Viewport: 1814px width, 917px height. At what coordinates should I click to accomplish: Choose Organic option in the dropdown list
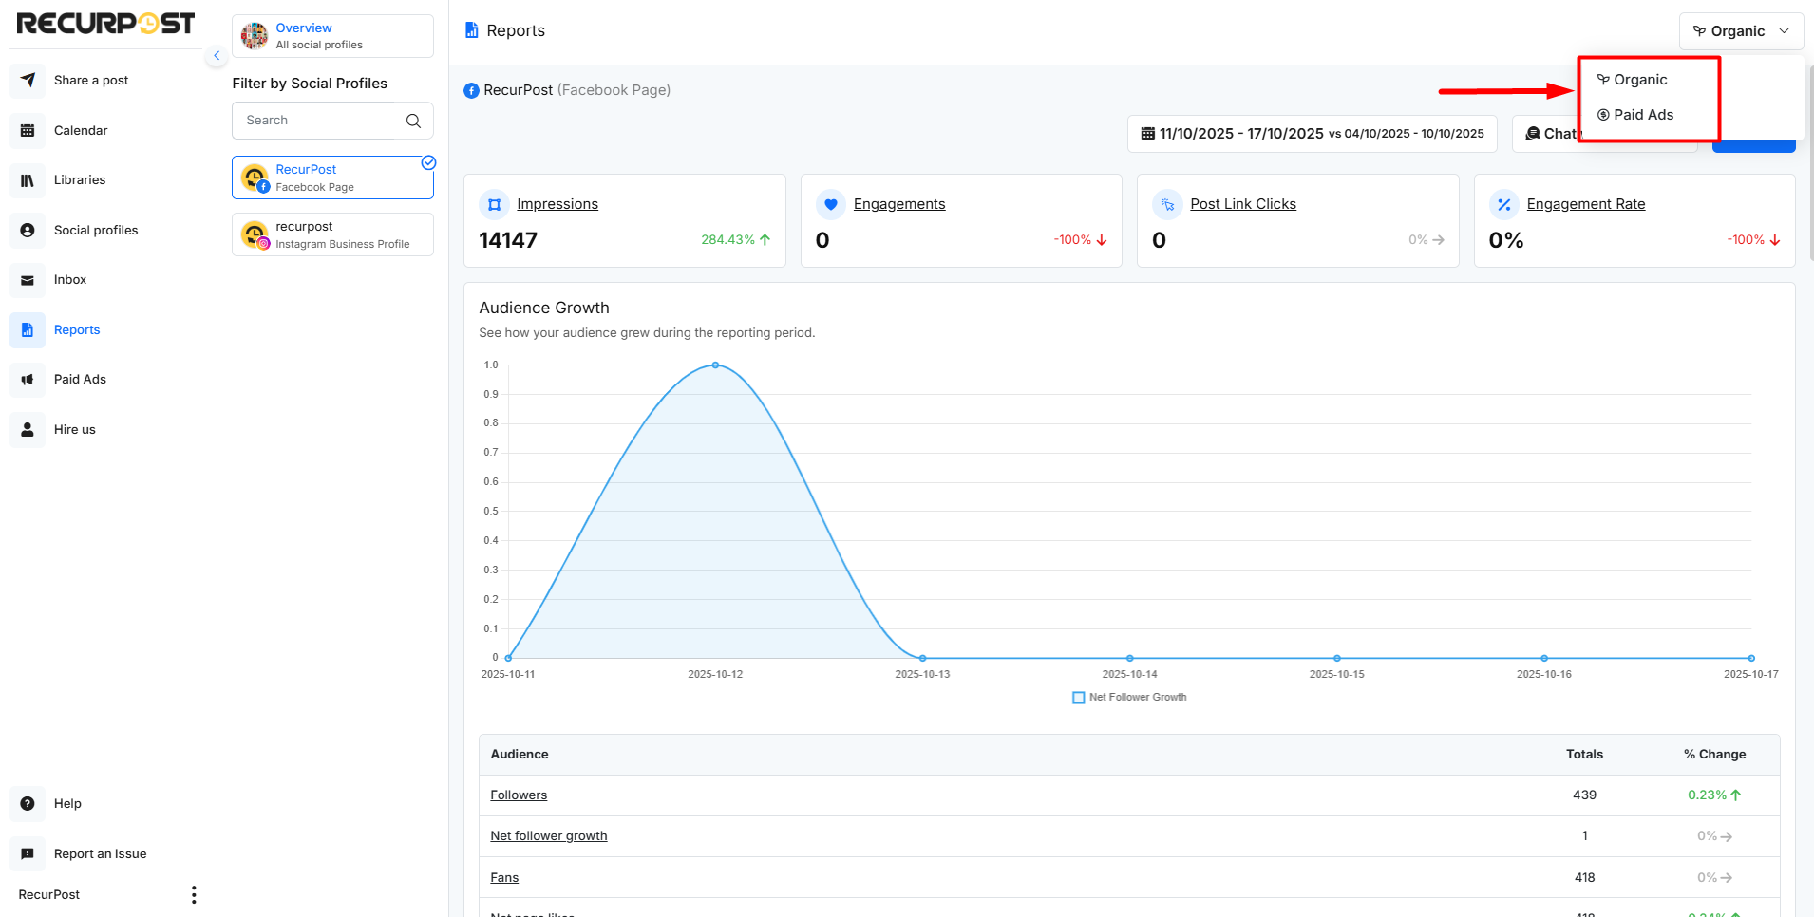coord(1639,80)
